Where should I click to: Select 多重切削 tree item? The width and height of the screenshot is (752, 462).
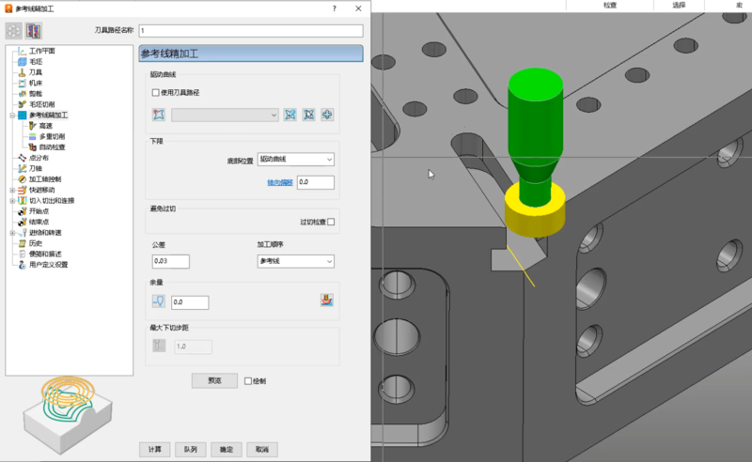52,136
